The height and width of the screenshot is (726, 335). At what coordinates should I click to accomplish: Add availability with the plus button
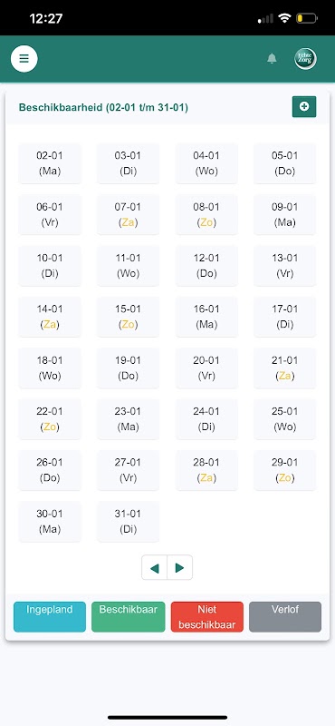304,107
